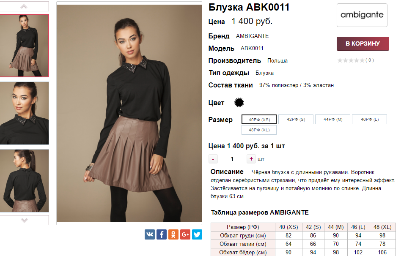Increase quantity with plus button
Screen dimensions: 401x256
coord(251,159)
